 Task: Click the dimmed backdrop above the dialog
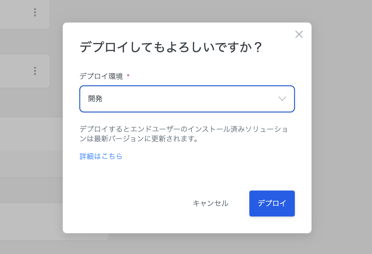[x=187, y=11]
